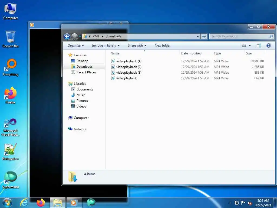
Task: Launch Internet Explorer from taskbar
Action: pyautogui.click(x=24, y=203)
